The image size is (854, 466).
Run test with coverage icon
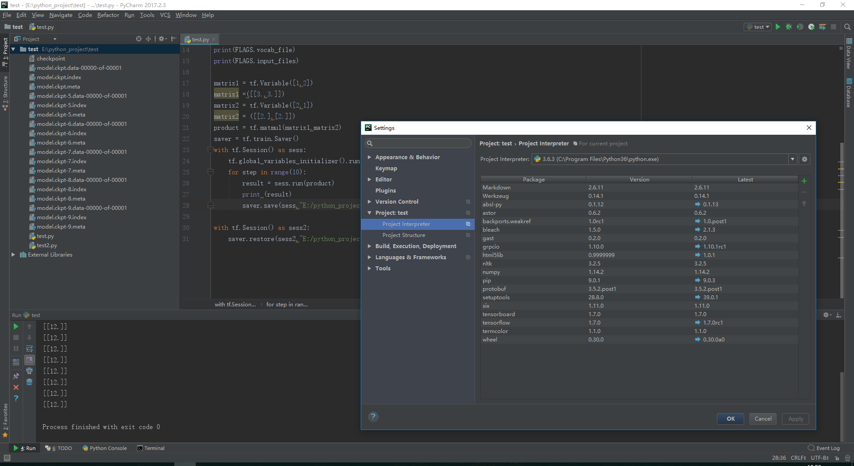800,27
